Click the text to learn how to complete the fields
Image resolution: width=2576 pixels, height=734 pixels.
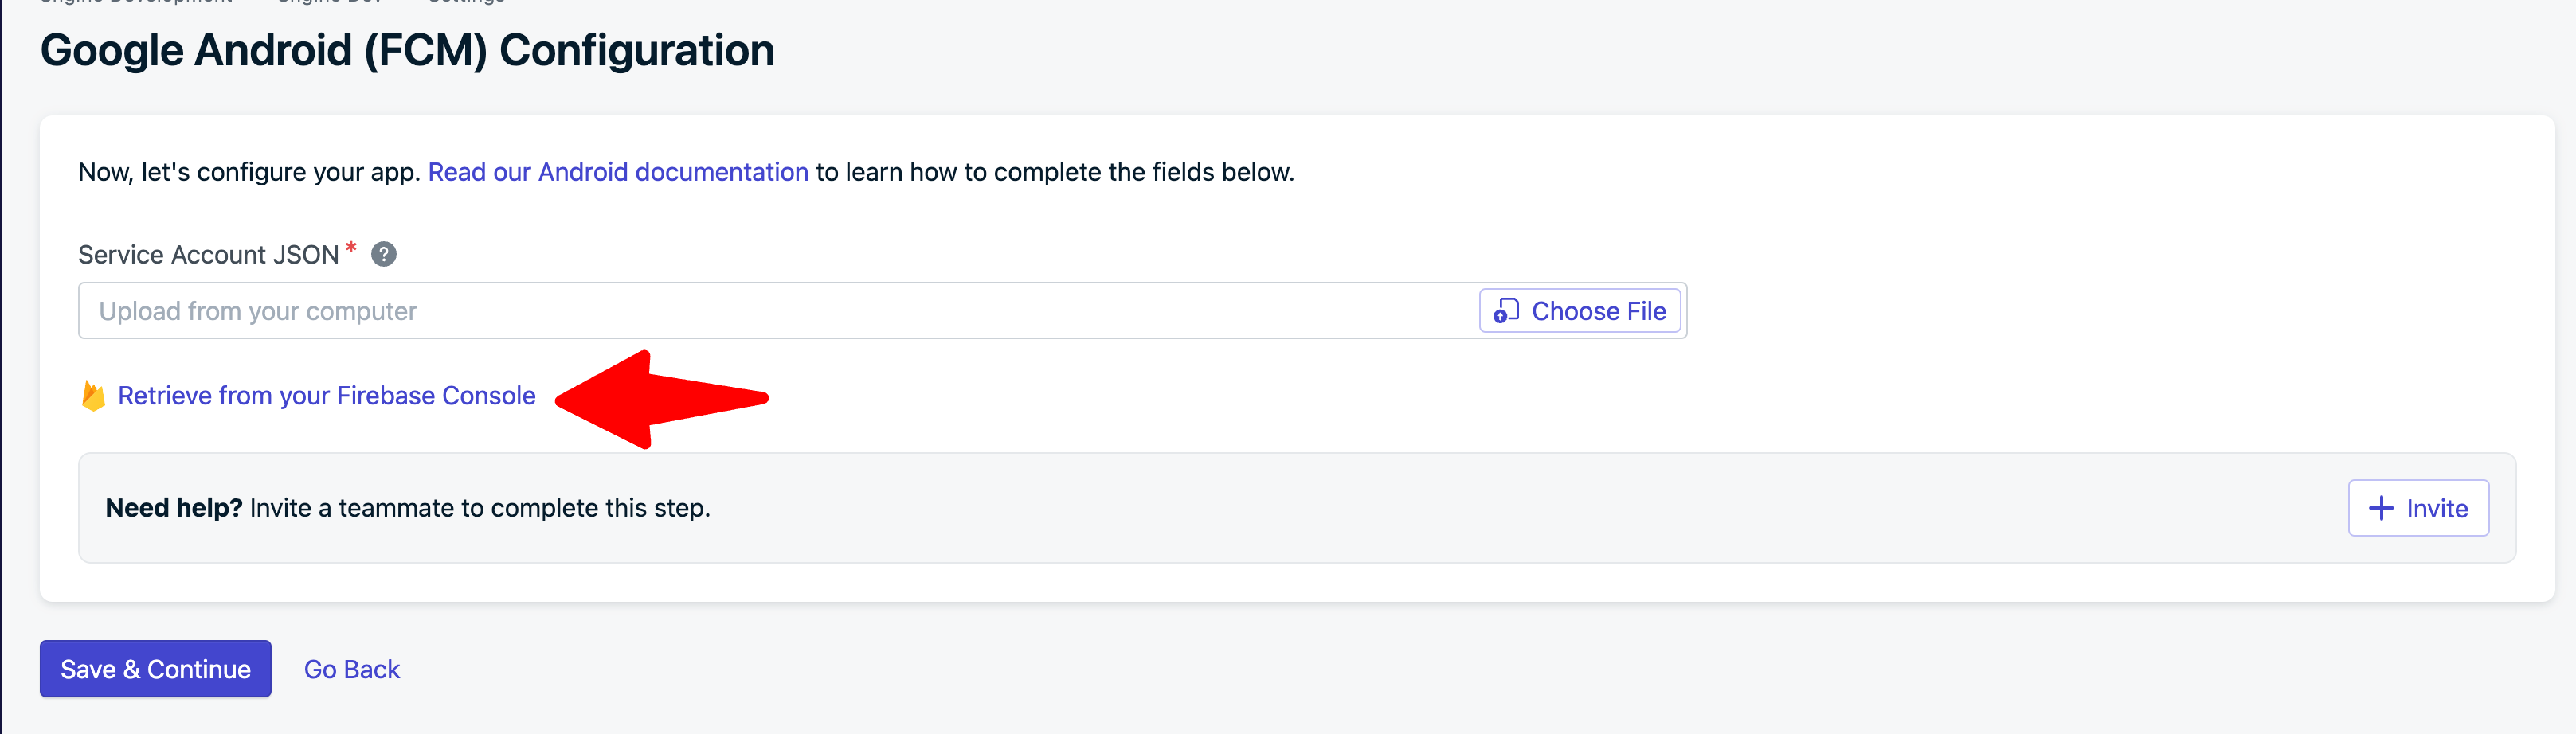pyautogui.click(x=1055, y=172)
